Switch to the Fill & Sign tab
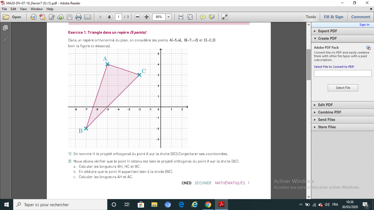Image resolution: width=374 pixels, height=210 pixels. [333, 17]
